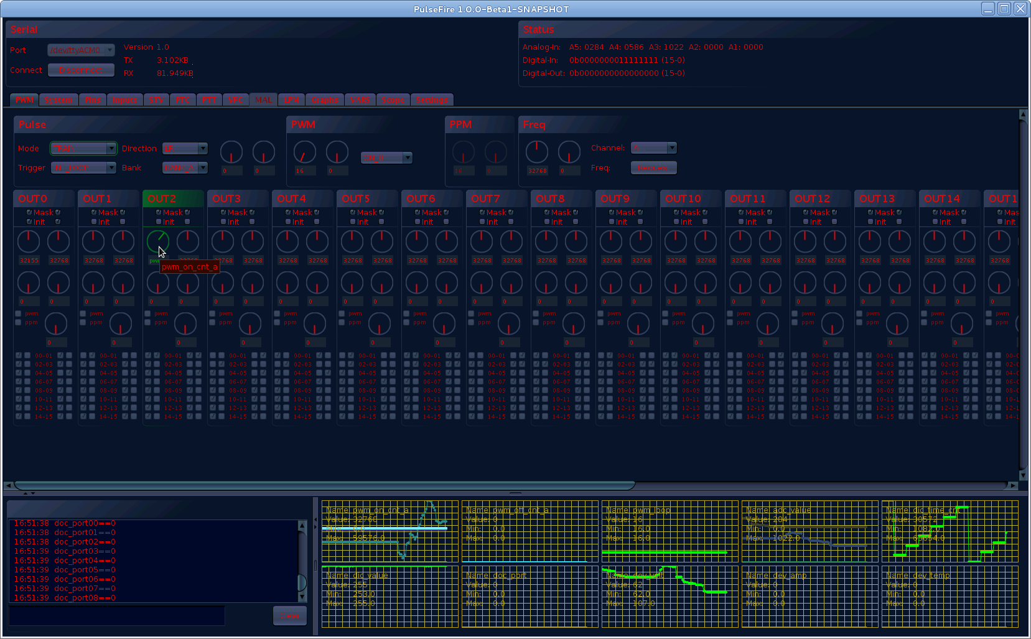Click the adc_value graph thumbnail
Viewport: 1031px width, 639px height.
point(809,531)
